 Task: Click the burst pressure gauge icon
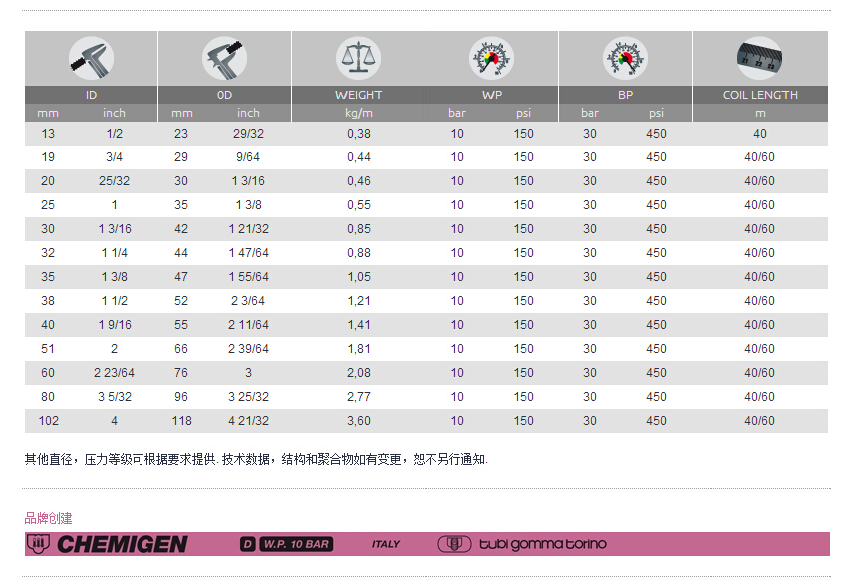(624, 59)
